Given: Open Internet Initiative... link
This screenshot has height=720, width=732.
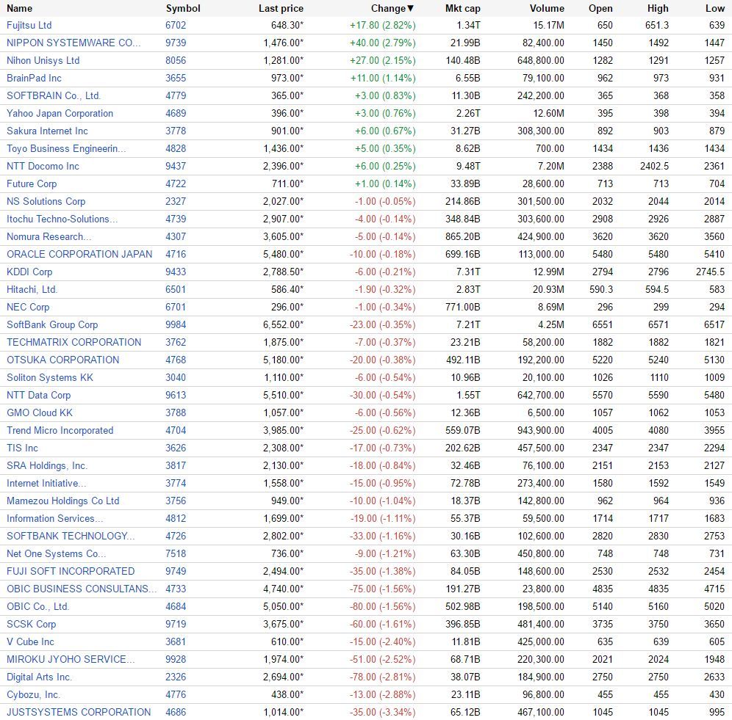Looking at the screenshot, I should [46, 483].
